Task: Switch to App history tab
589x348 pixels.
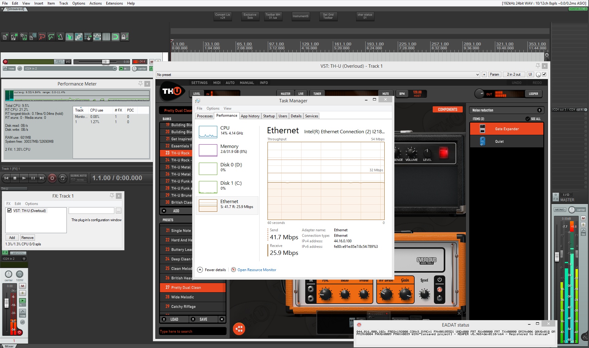Action: (250, 116)
